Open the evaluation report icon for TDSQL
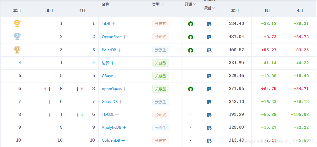Screen dimensions: 317x147 [209, 115]
